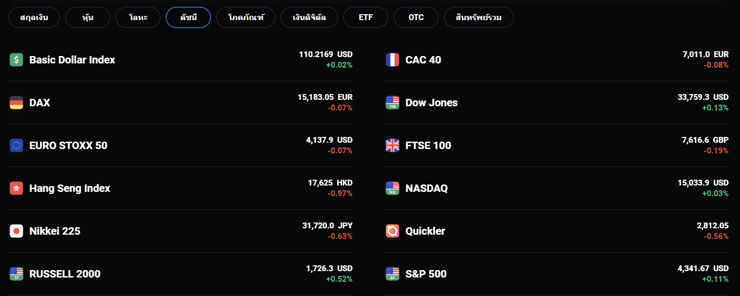This screenshot has width=740, height=296.
Task: Click the EU flag icon for EURO STOXX 50
Action: 16,145
